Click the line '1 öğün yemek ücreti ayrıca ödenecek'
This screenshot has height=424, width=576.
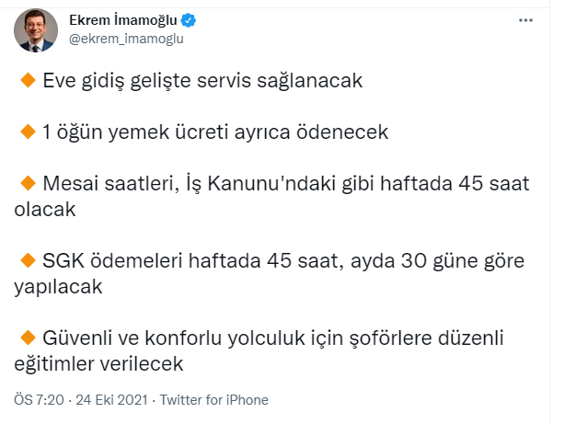click(x=215, y=132)
